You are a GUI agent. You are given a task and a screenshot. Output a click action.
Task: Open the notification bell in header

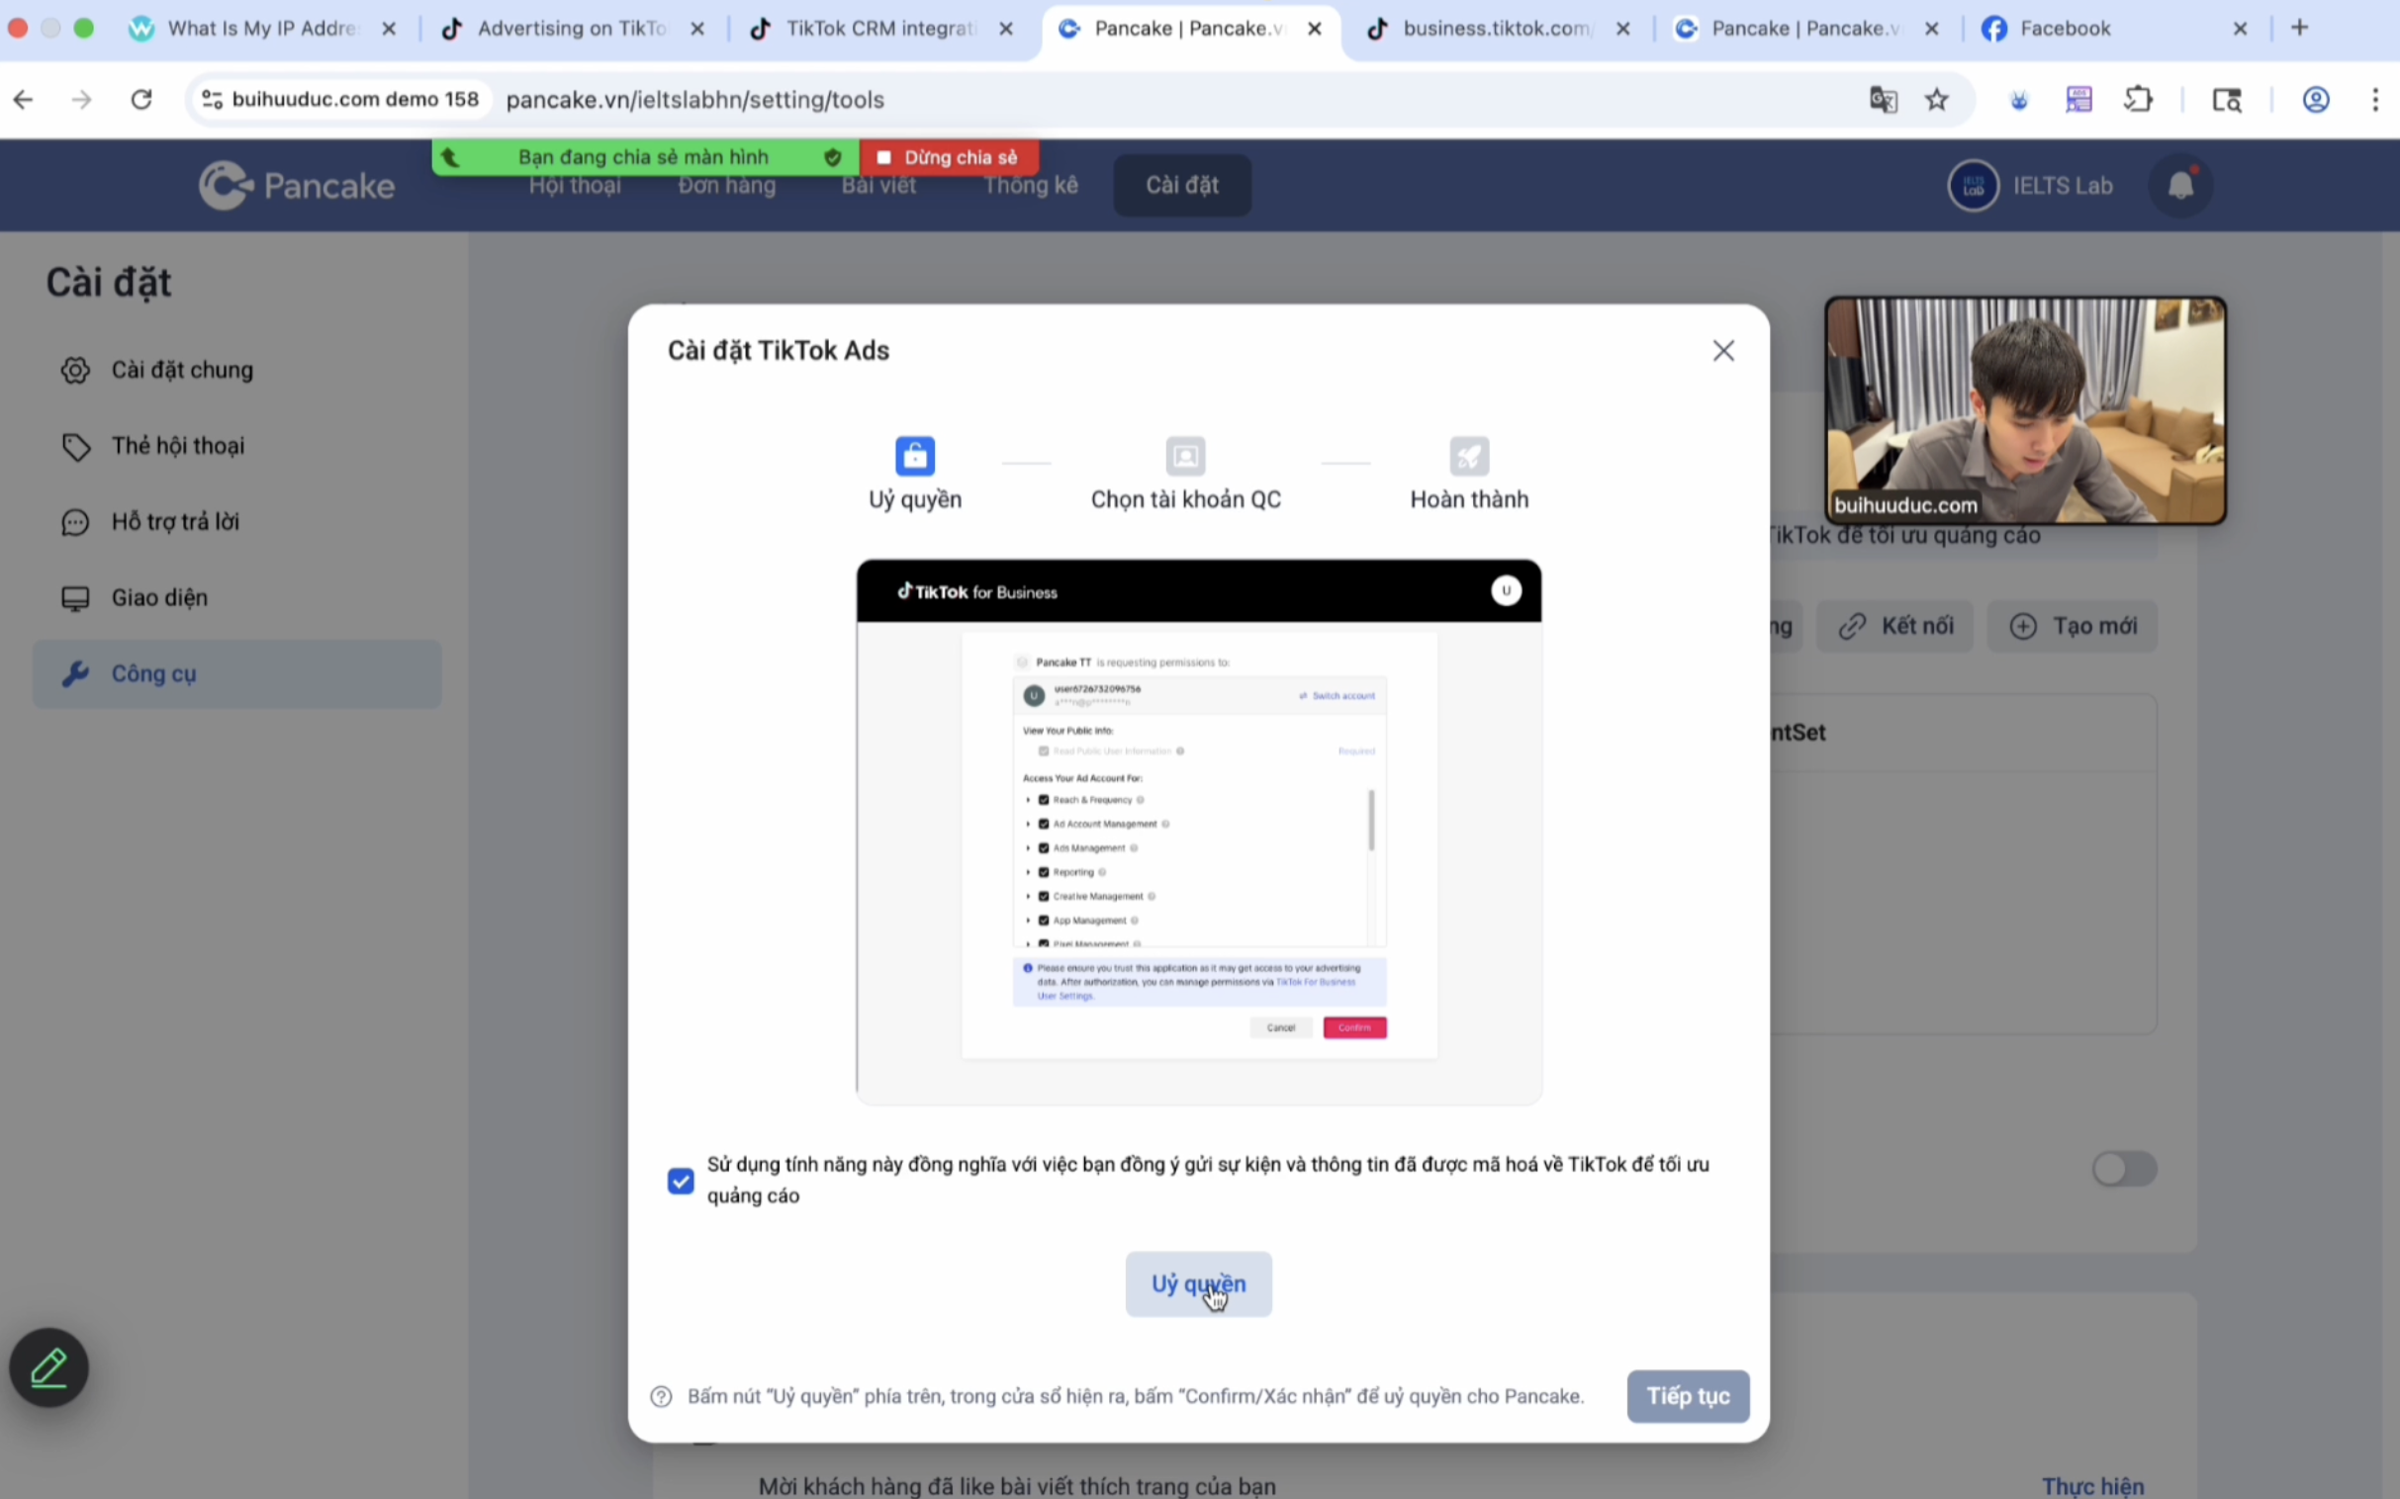pyautogui.click(x=2179, y=185)
